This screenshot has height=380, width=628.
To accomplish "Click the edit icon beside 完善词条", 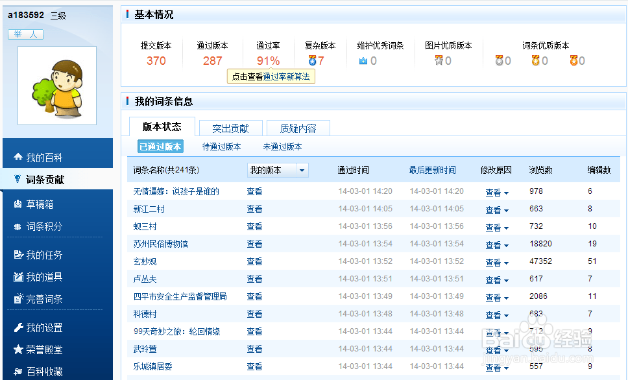I will [x=18, y=299].
